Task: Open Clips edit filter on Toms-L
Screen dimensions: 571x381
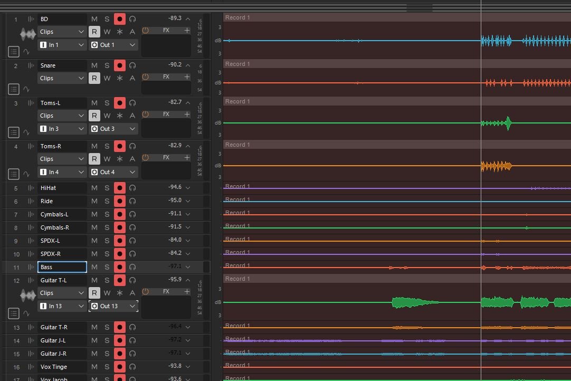Action: tap(62, 116)
